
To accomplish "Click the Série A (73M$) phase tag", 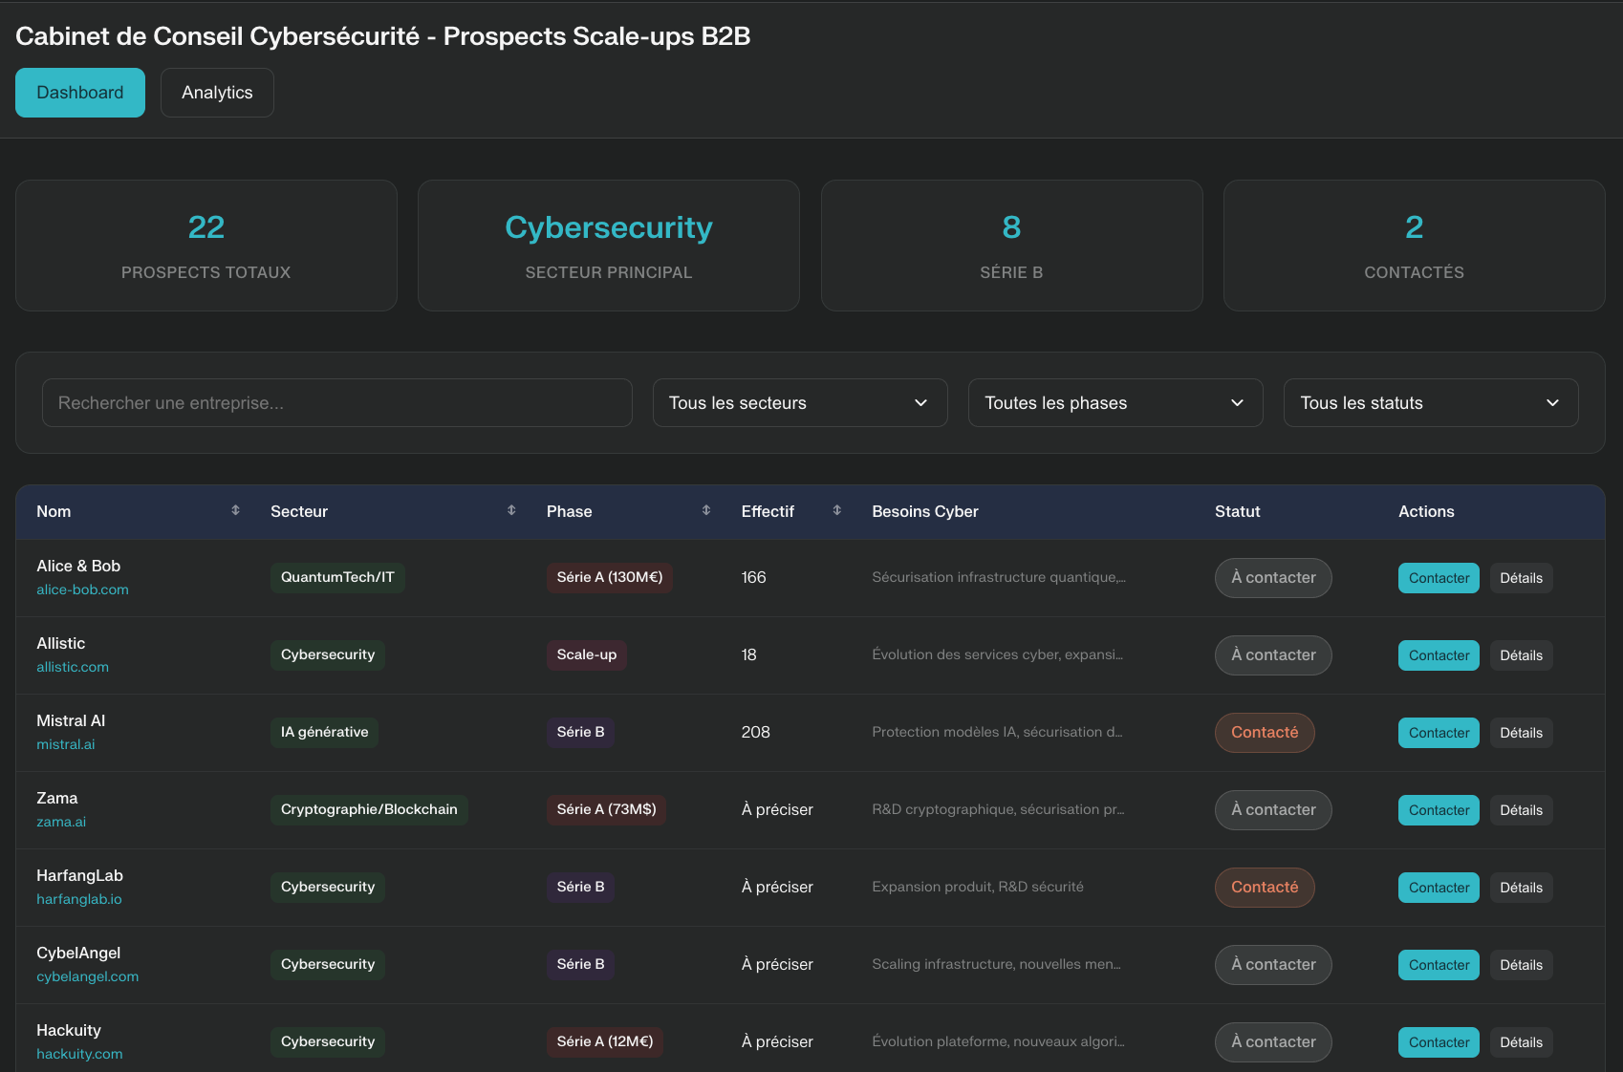I will 607,810.
